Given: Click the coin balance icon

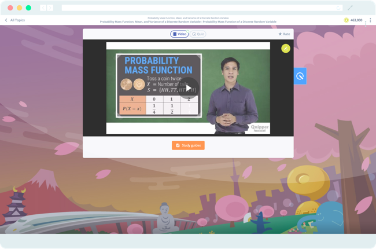Looking at the screenshot, I should [x=346, y=20].
